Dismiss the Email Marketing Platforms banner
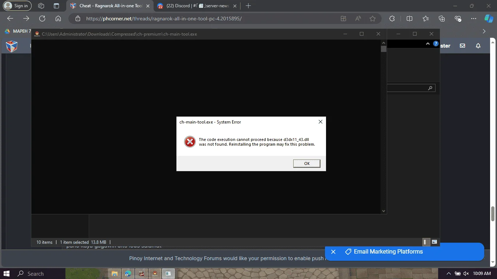 (333, 252)
